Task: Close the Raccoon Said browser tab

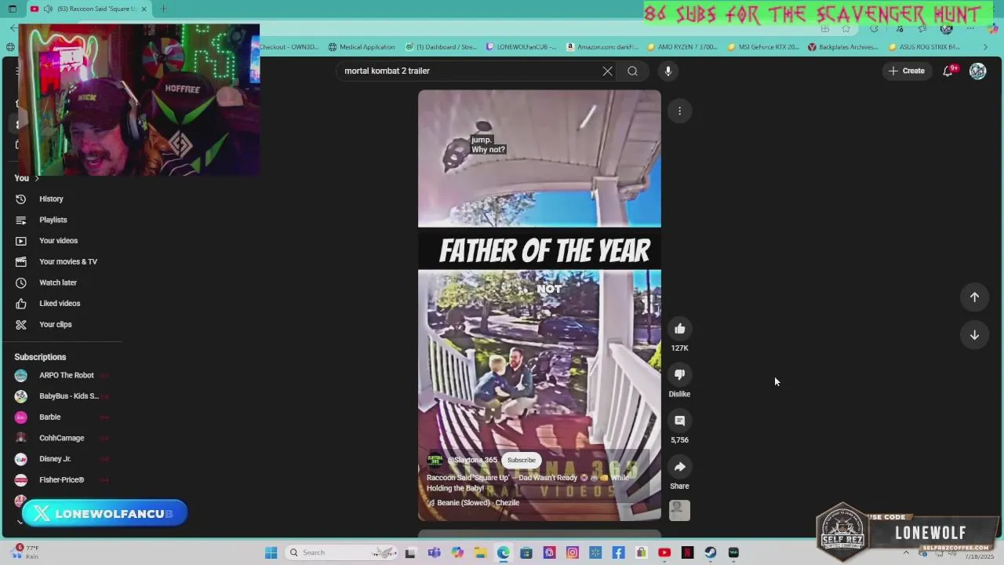Action: click(x=144, y=9)
